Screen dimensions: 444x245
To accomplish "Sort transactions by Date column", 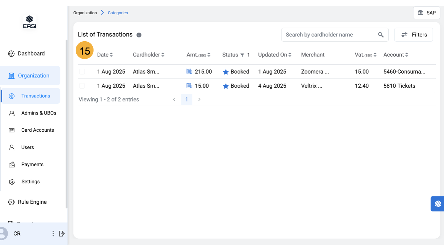I will (x=111, y=55).
